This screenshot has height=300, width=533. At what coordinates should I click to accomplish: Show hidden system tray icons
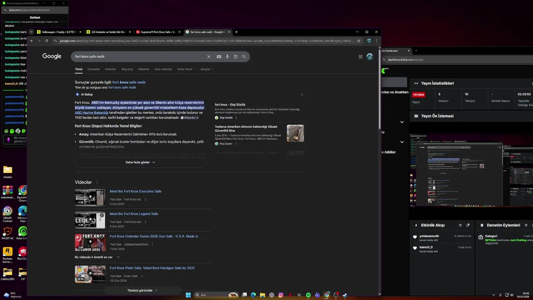[x=494, y=295]
